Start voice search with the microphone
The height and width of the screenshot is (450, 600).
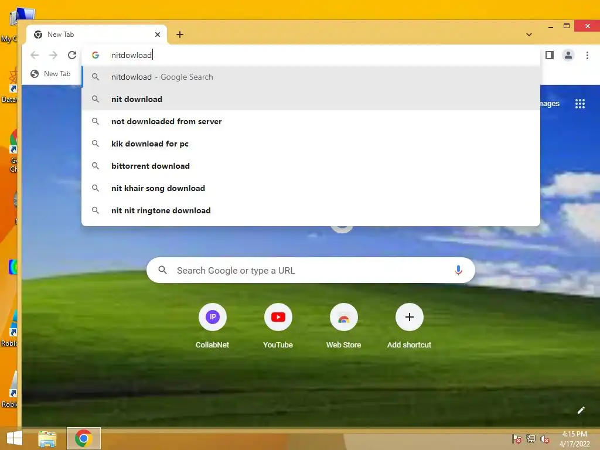(458, 270)
